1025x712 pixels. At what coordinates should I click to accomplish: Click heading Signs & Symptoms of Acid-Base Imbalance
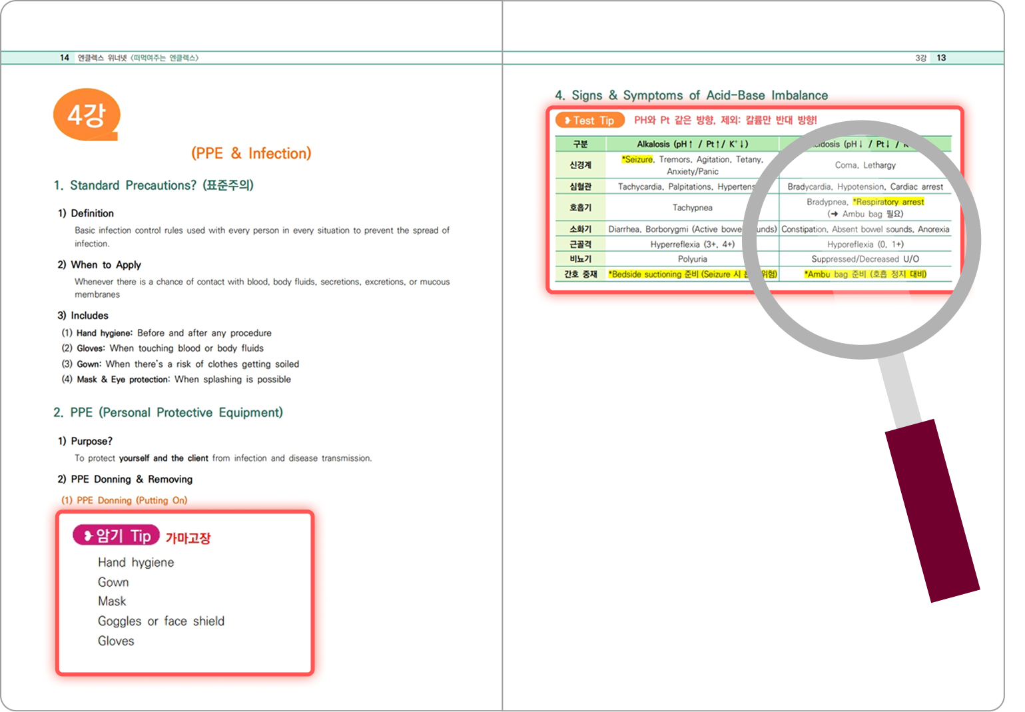691,95
